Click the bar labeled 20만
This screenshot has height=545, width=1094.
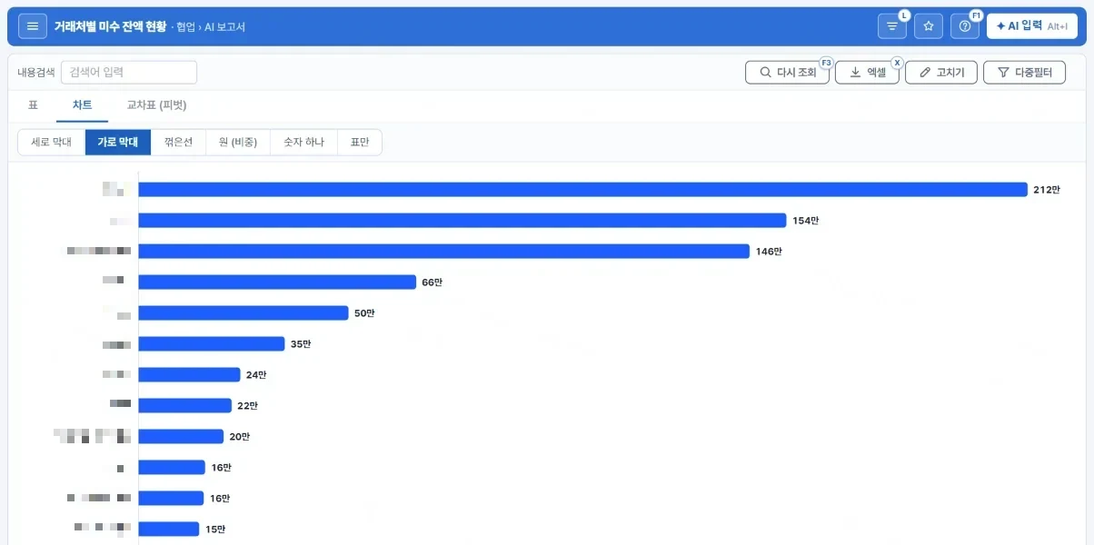pos(181,437)
